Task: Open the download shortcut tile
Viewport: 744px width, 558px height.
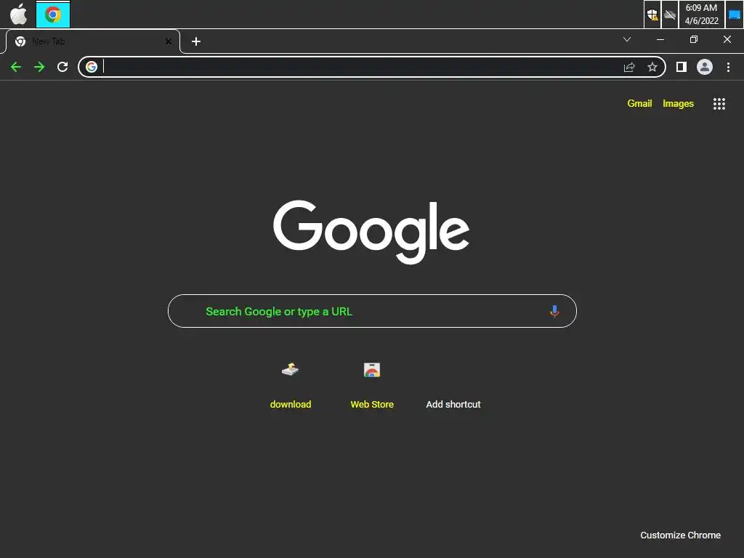Action: click(x=291, y=384)
